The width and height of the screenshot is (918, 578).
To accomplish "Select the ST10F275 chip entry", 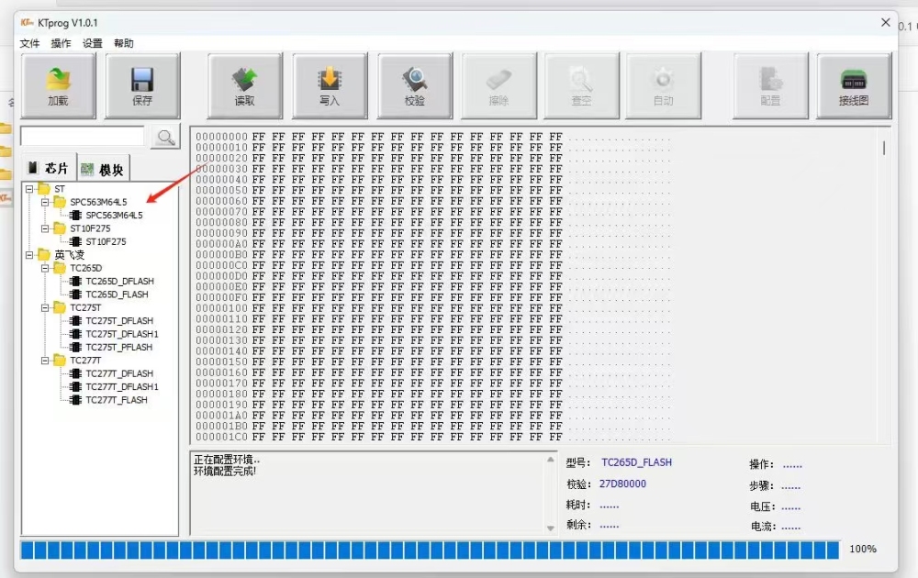I will point(104,241).
